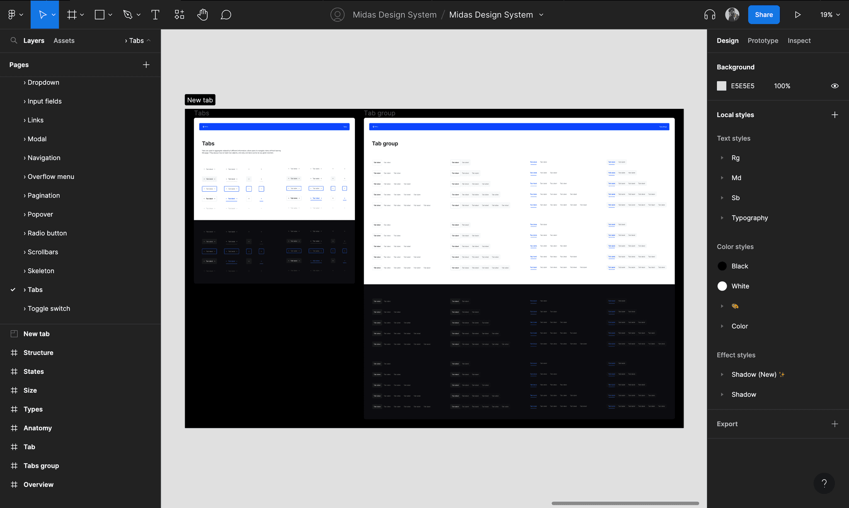Expand the Shadow (New) effect styles

(722, 375)
